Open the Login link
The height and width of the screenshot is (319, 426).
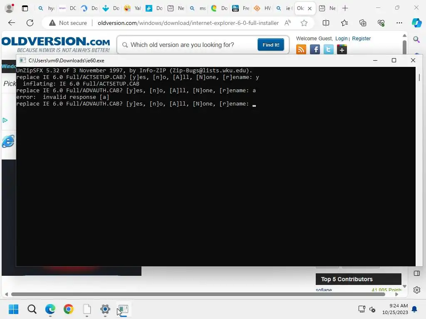(341, 39)
